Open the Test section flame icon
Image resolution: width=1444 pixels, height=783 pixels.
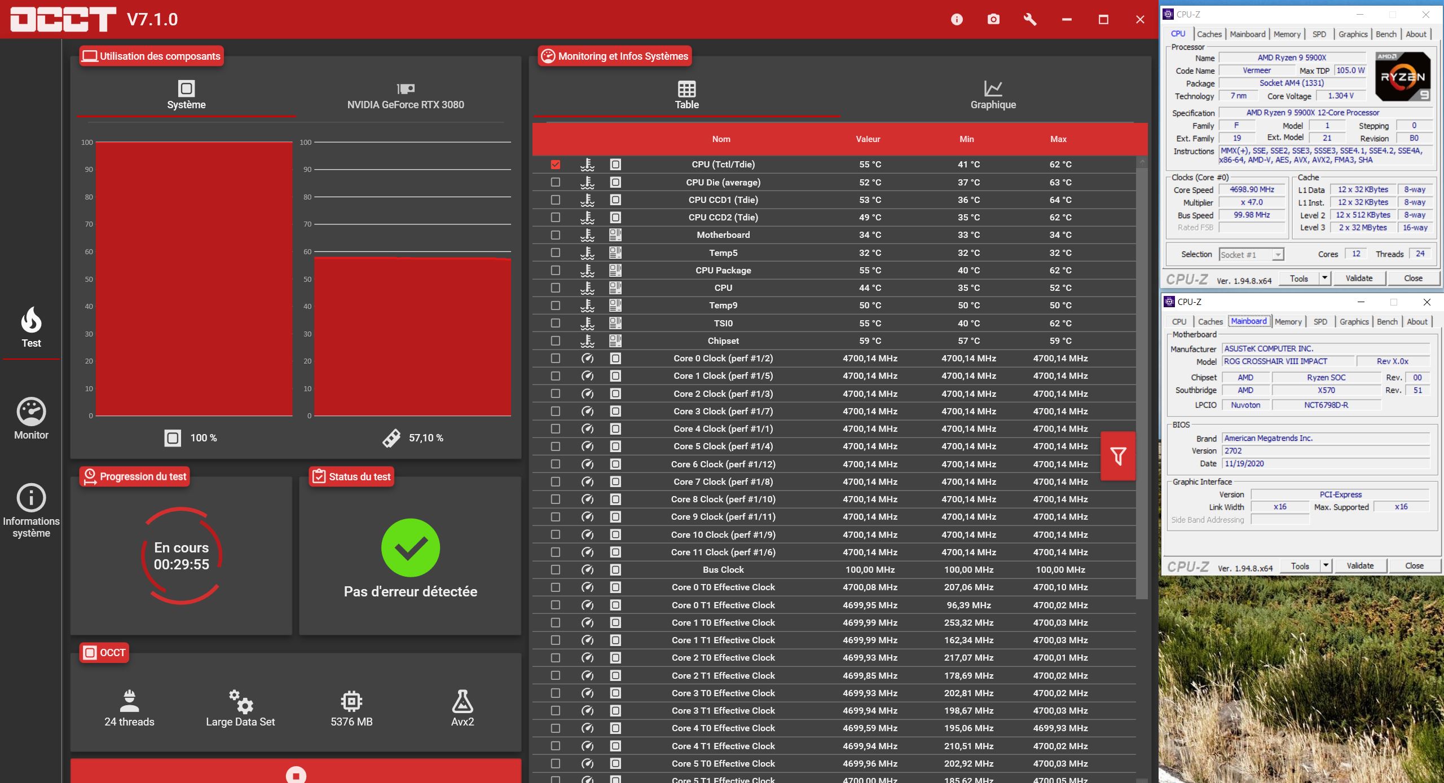31,320
